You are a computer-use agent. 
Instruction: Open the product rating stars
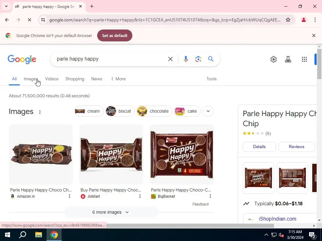[x=253, y=133]
